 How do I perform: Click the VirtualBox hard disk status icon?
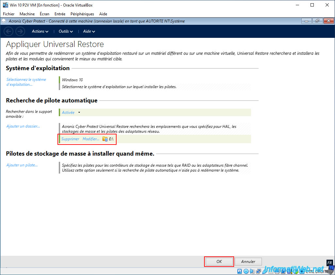(x=240, y=271)
